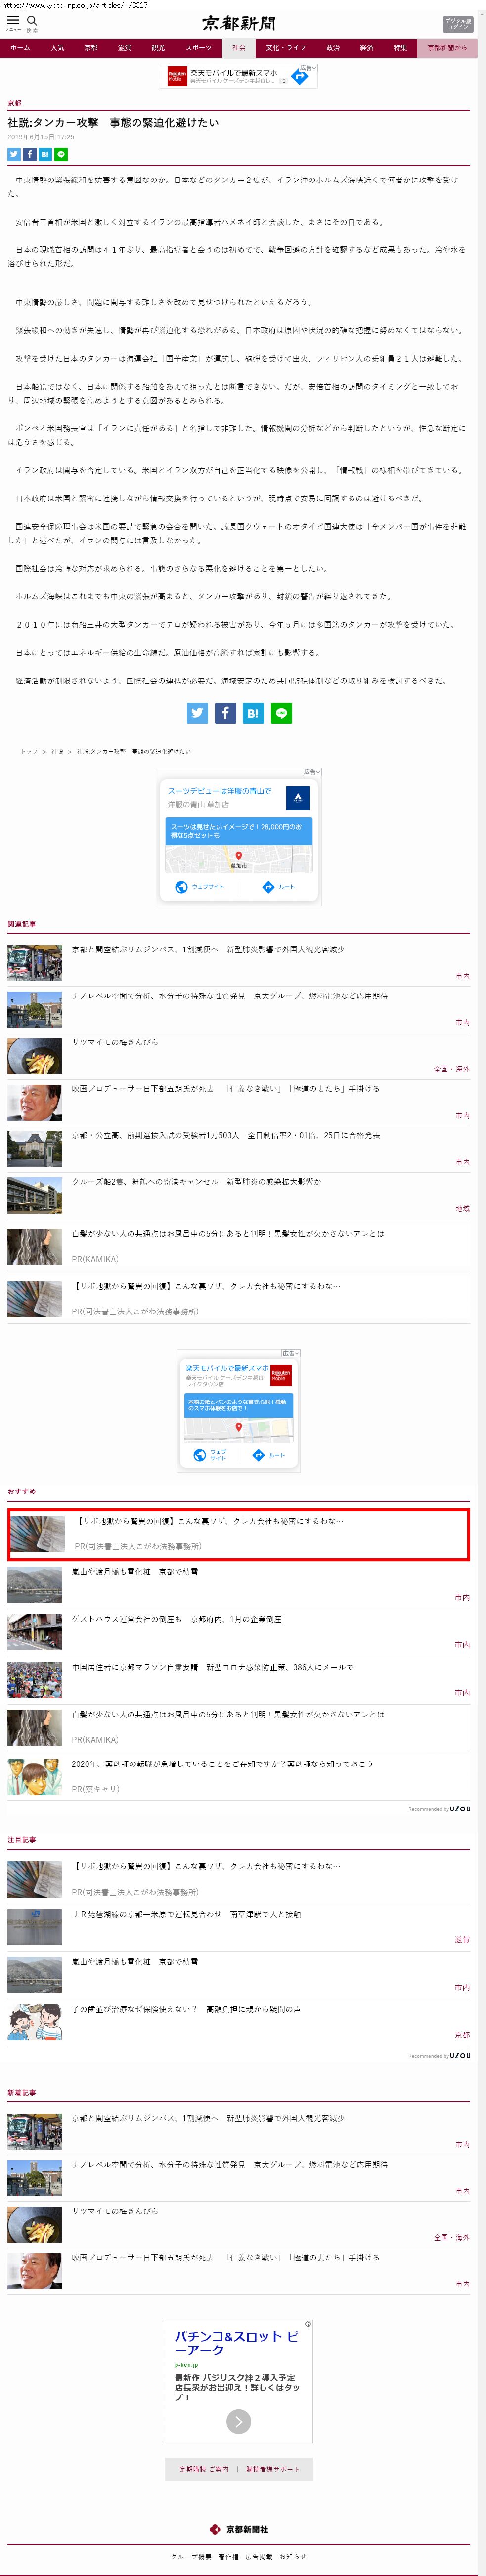Click large LINE share button after article
486x2576 pixels.
282,713
